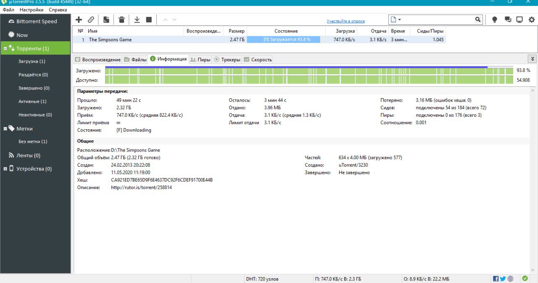Select Неактивные (0) filter
This screenshot has width=538, height=283.
(x=35, y=115)
